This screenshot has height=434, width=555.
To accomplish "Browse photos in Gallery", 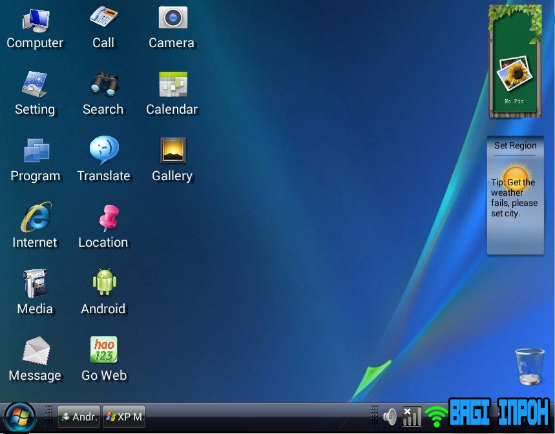I will pyautogui.click(x=171, y=150).
